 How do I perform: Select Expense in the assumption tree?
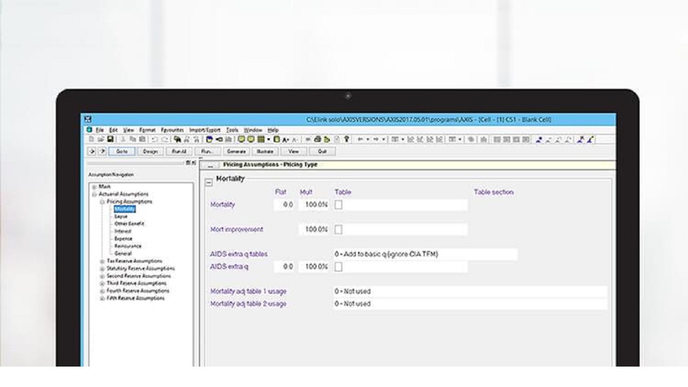pos(123,239)
